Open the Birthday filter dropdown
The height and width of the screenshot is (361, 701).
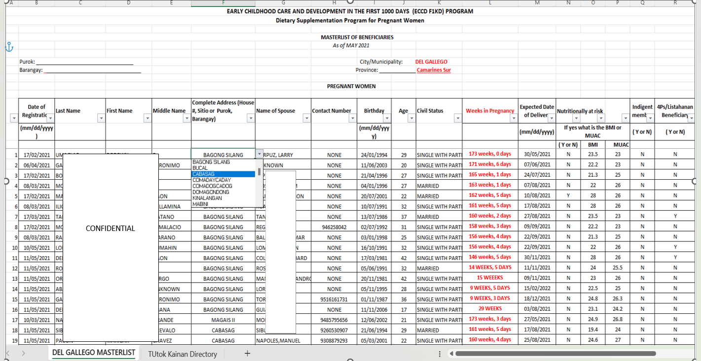point(387,119)
